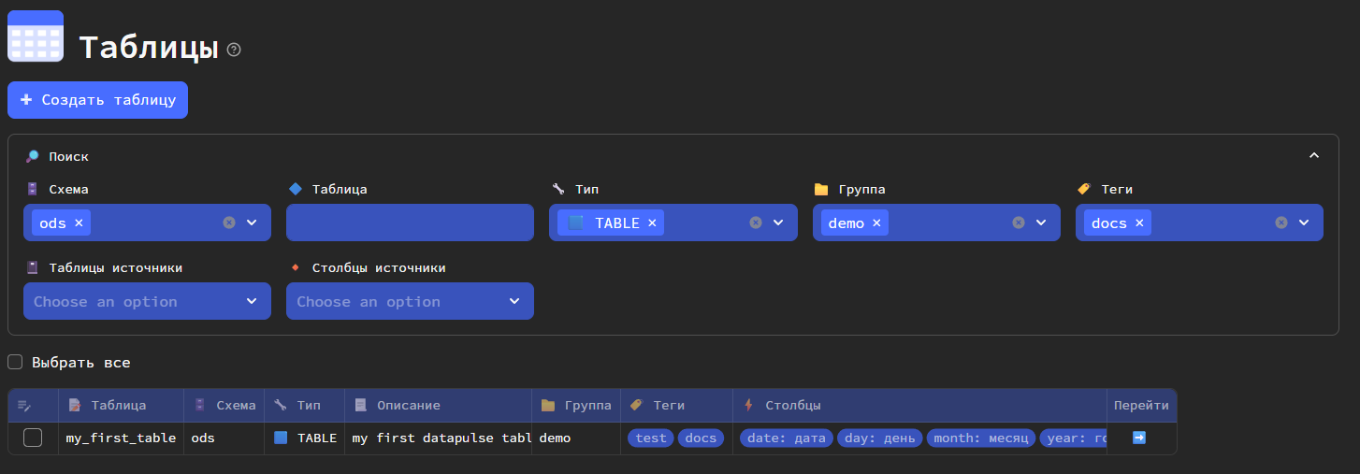This screenshot has width=1360, height=474.
Task: Click the Таблицы grid logo icon
Action: [x=36, y=36]
